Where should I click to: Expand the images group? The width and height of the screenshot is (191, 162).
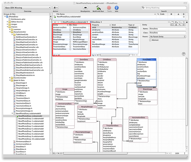pos(7,24)
